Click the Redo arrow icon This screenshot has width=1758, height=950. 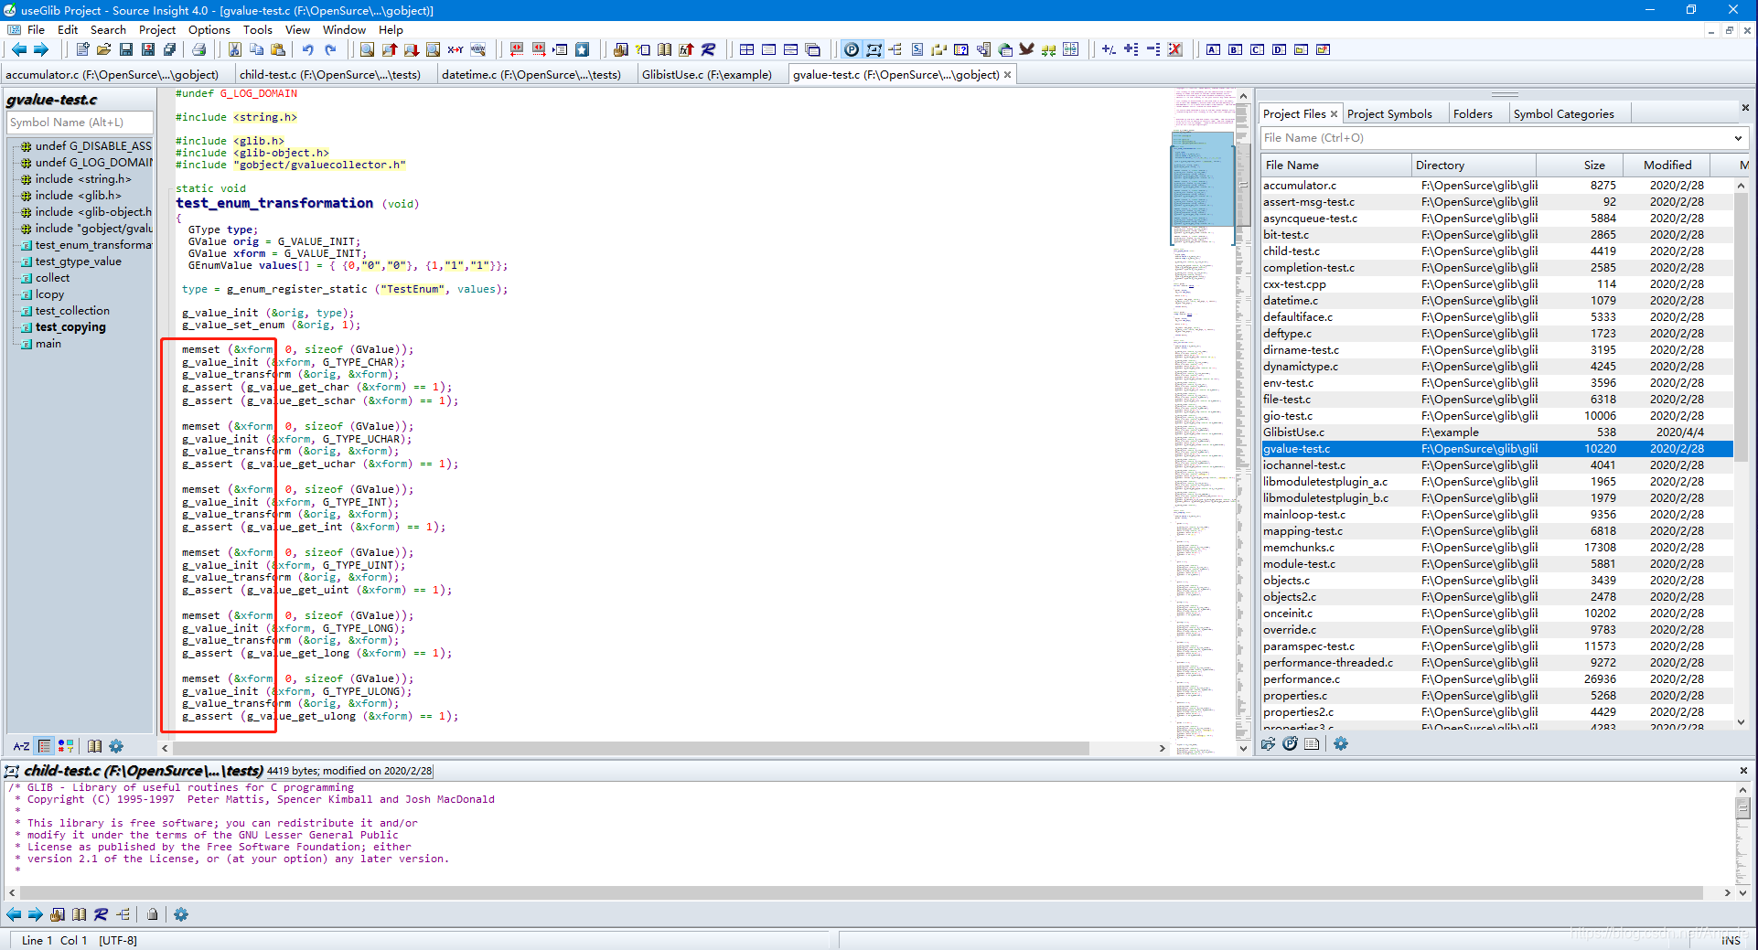pyautogui.click(x=330, y=49)
